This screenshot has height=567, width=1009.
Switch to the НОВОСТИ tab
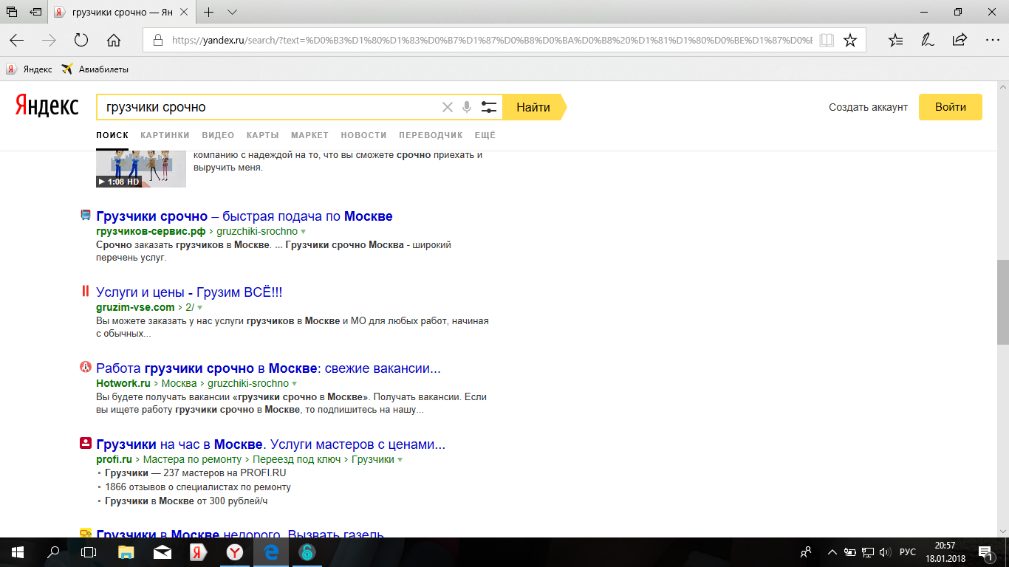click(x=363, y=135)
